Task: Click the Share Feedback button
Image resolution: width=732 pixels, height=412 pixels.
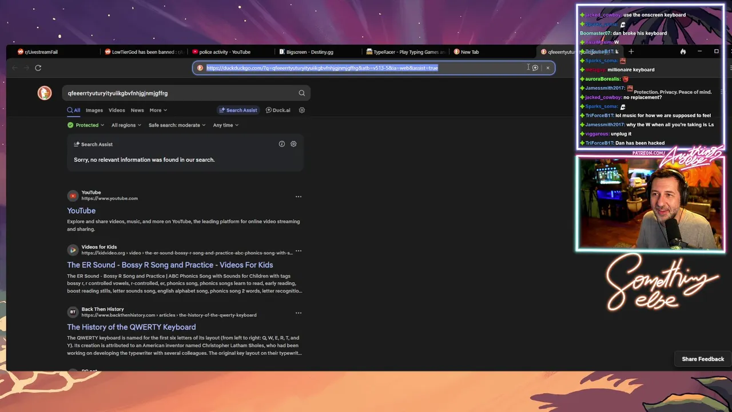Action: click(703, 359)
